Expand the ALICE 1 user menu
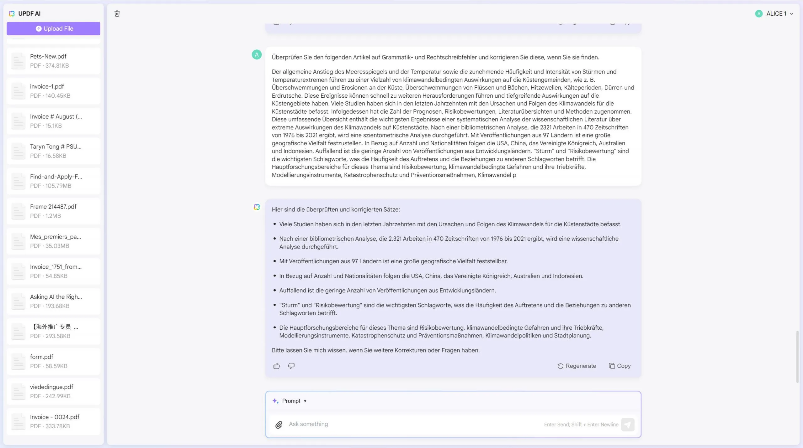The height and width of the screenshot is (448, 803). pos(778,13)
